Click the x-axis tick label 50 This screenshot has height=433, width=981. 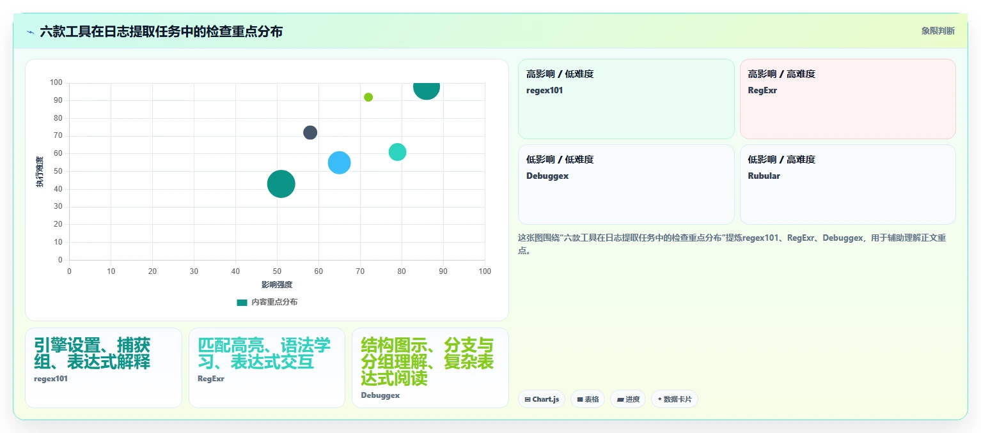click(x=277, y=271)
